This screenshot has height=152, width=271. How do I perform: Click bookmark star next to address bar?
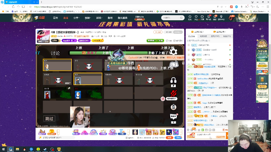pos(30,7)
